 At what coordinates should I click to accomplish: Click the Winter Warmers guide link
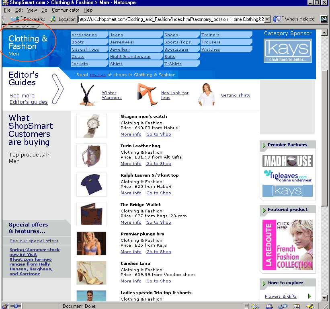112,95
